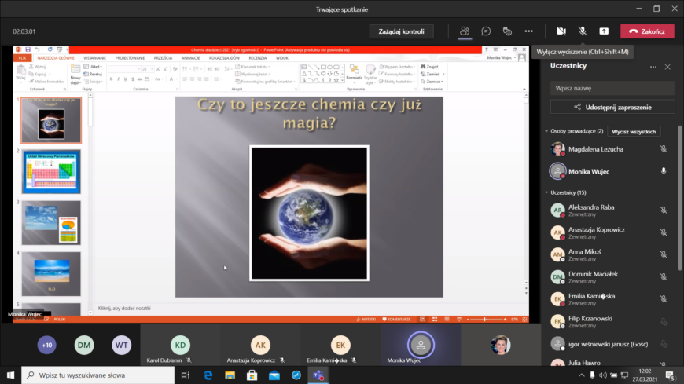End the call with Zakończ
Screen dimensions: 684x384
click(x=647, y=31)
